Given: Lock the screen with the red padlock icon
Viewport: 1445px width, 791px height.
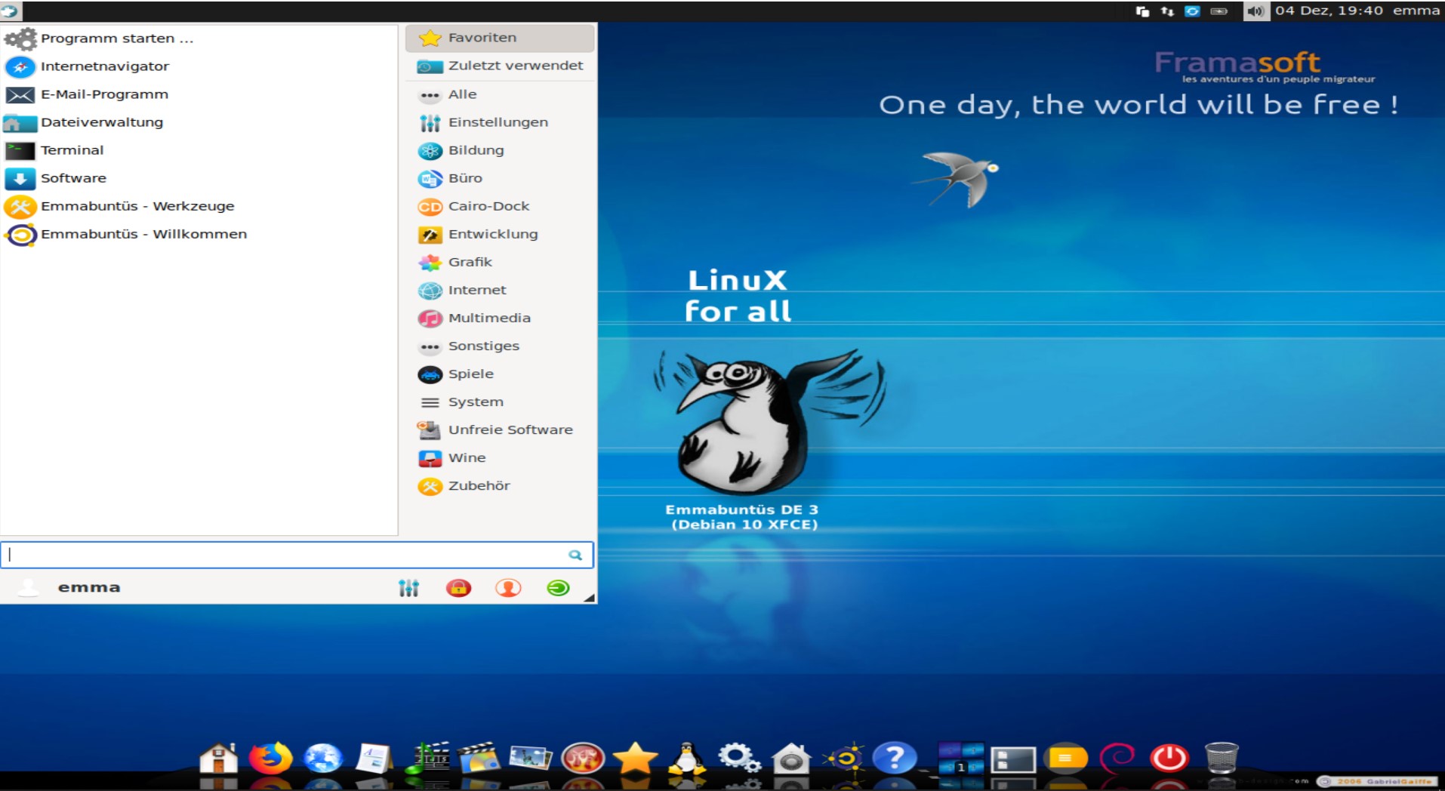Looking at the screenshot, I should click(458, 587).
